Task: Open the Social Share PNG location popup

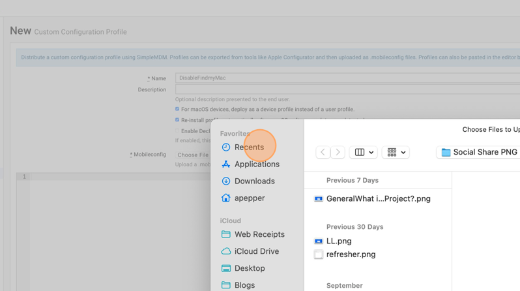Action: coord(478,152)
